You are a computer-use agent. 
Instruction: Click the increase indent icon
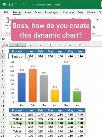94,26
